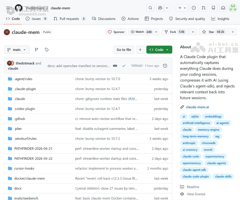
Task: Check the commit status green checkmark
Action: pos(124,66)
